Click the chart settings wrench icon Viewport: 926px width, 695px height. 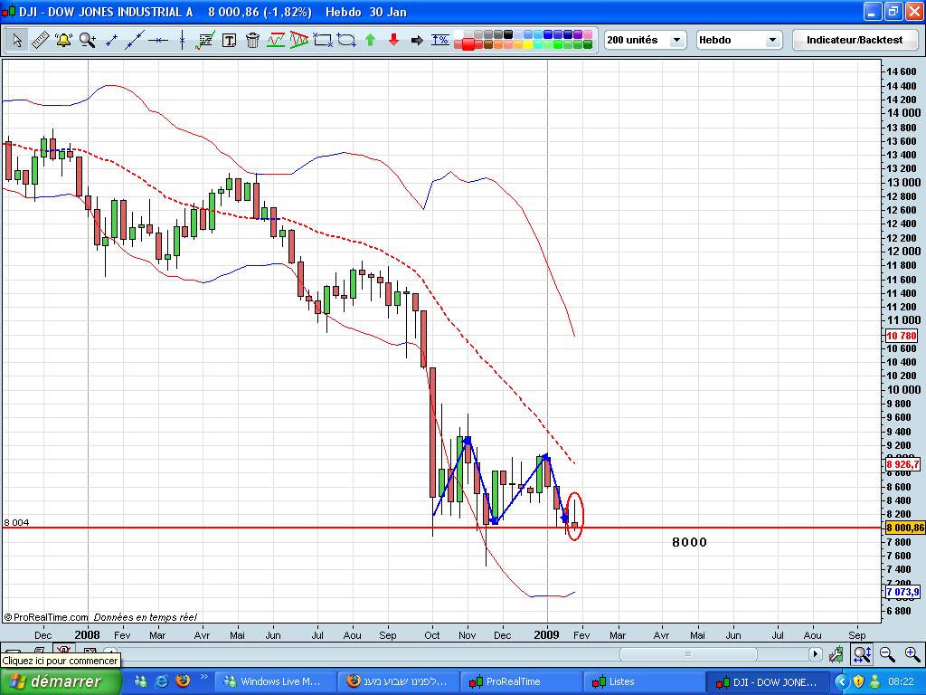click(836, 653)
